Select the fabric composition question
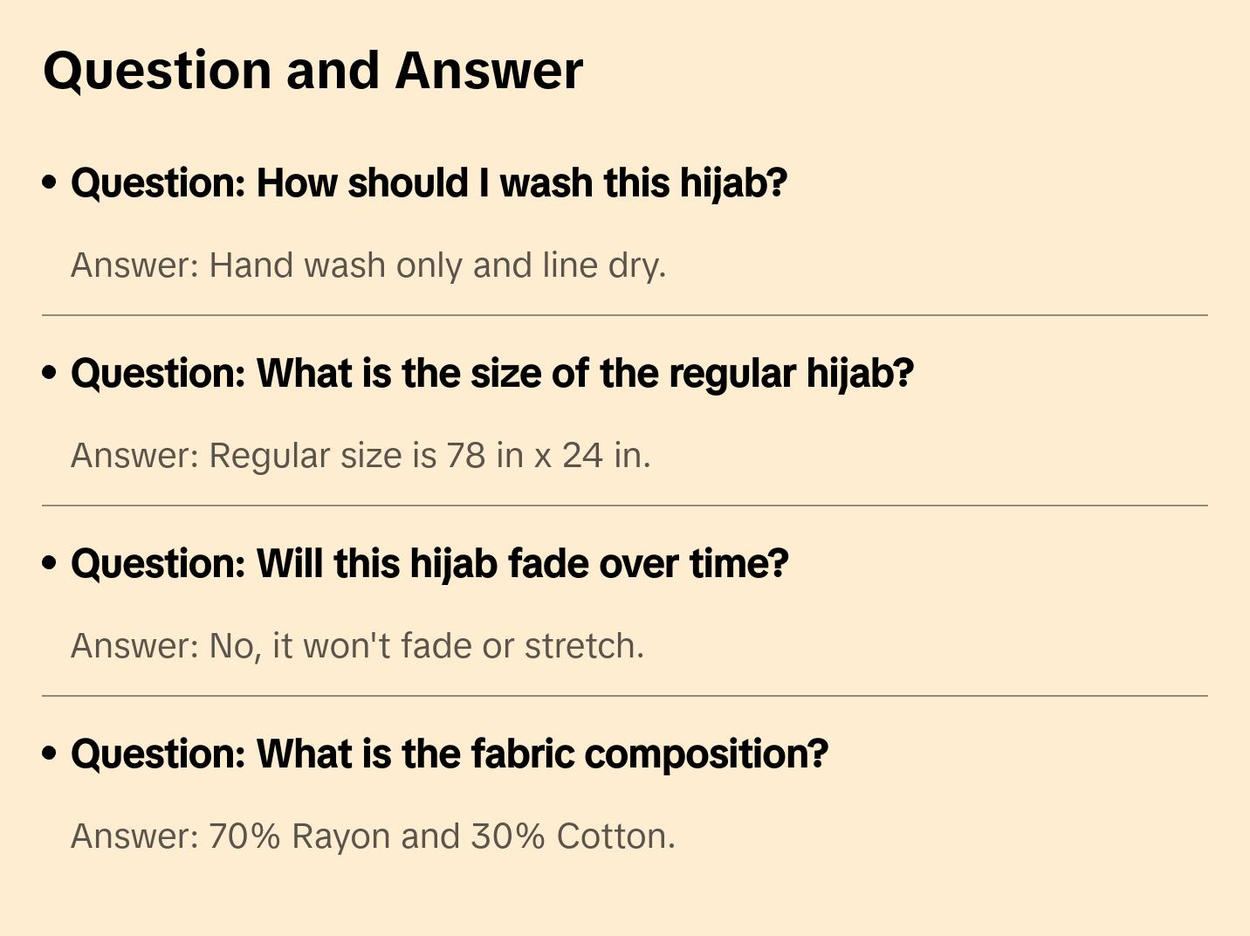The height and width of the screenshot is (936, 1250). pos(449,754)
